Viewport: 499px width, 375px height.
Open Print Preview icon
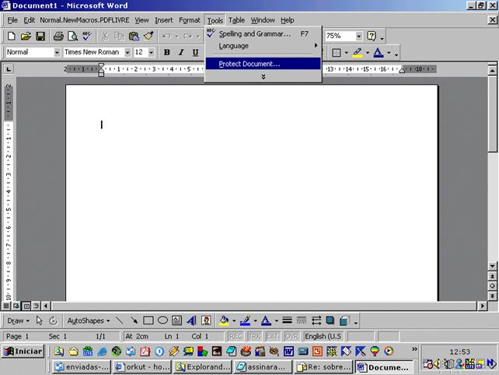(72, 36)
